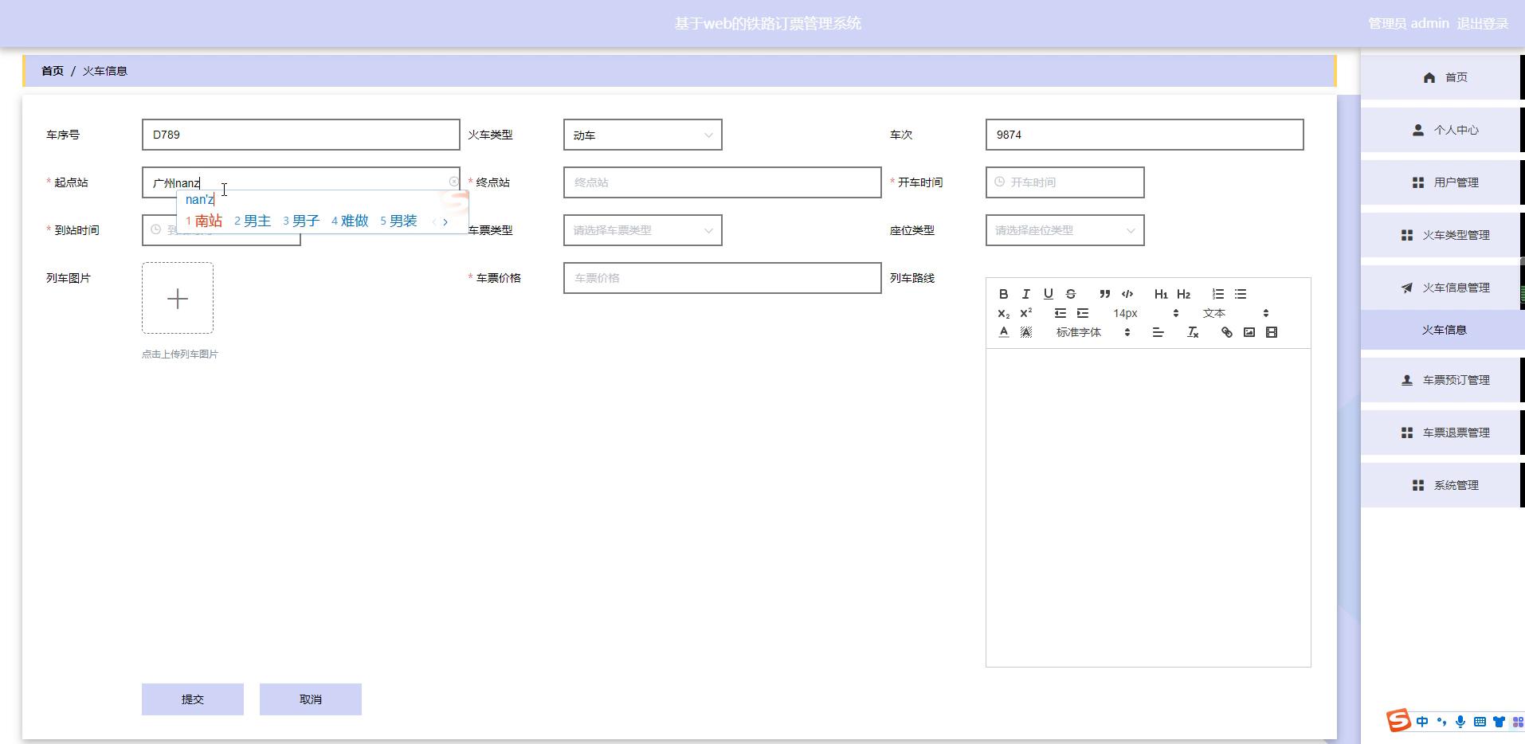Open the 标准字体 font family selector
1525x744 pixels.
1093,332
